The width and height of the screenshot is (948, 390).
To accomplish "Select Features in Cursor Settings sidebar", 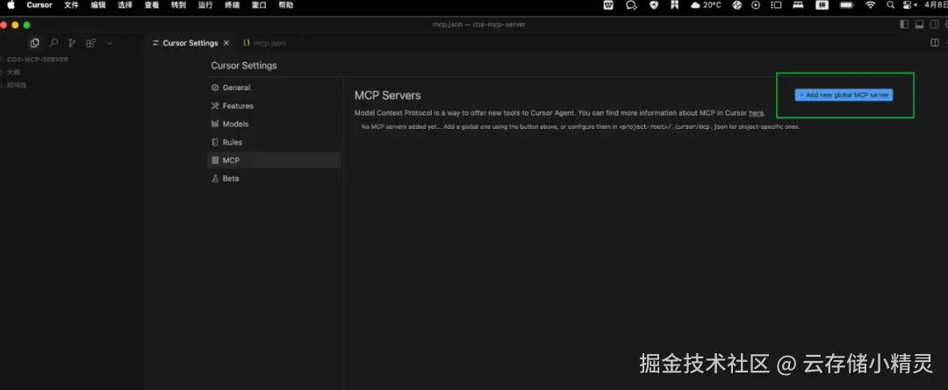I will (274, 106).
